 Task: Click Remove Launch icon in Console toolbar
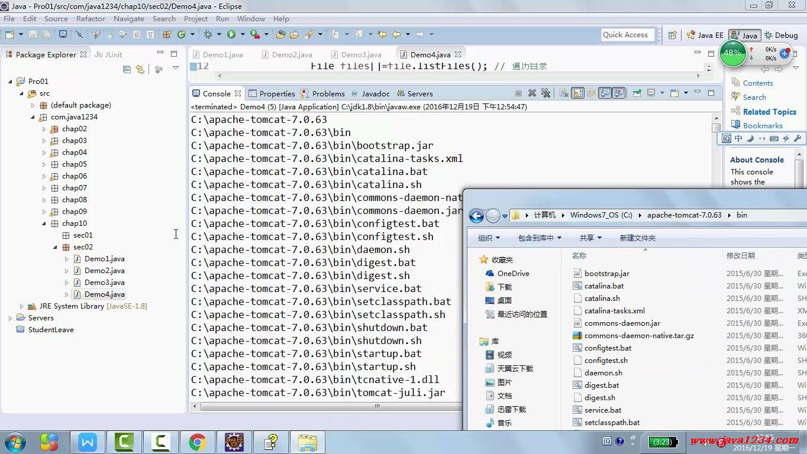(532, 93)
